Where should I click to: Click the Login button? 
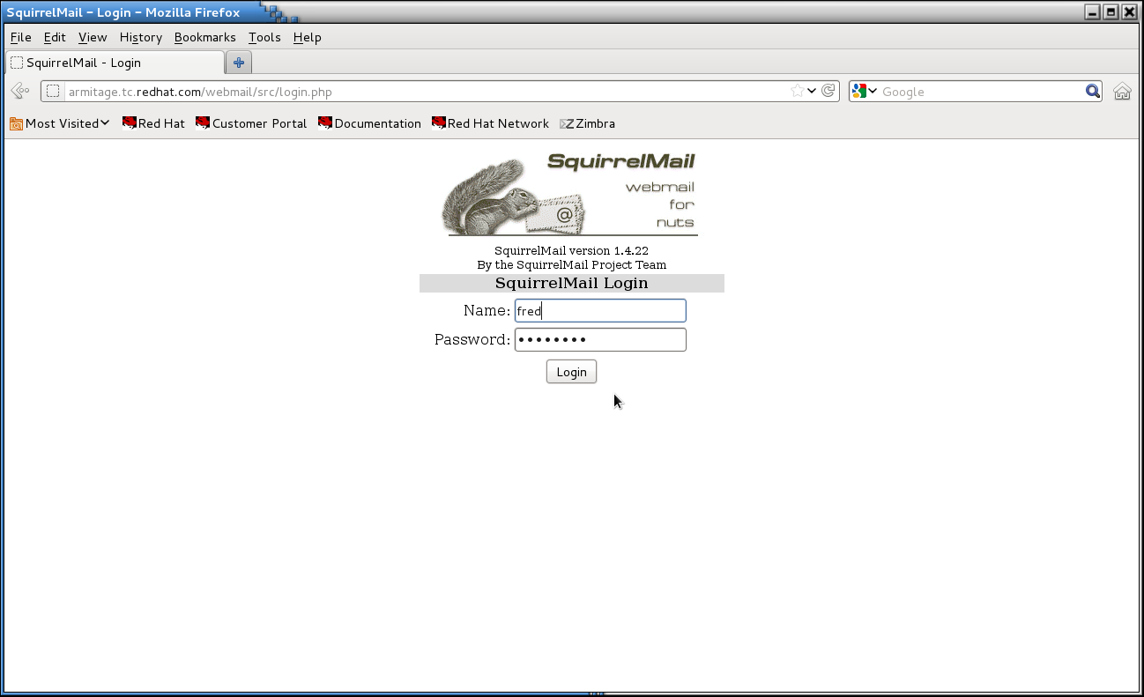[x=571, y=372]
